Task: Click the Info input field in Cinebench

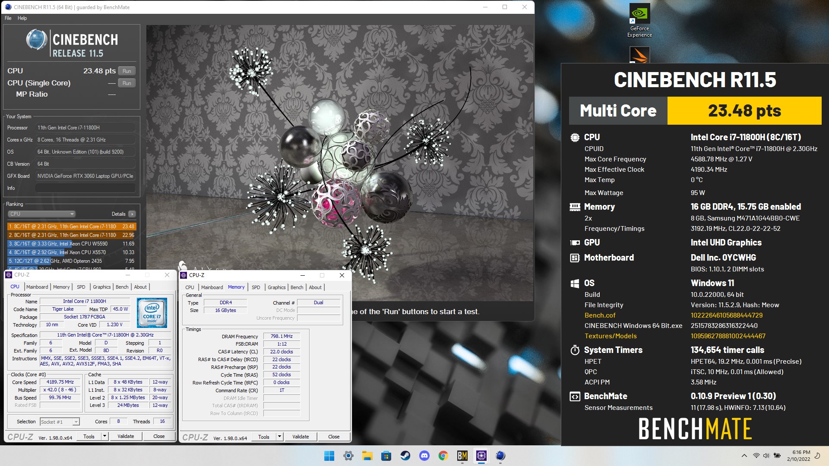Action: 85,188
